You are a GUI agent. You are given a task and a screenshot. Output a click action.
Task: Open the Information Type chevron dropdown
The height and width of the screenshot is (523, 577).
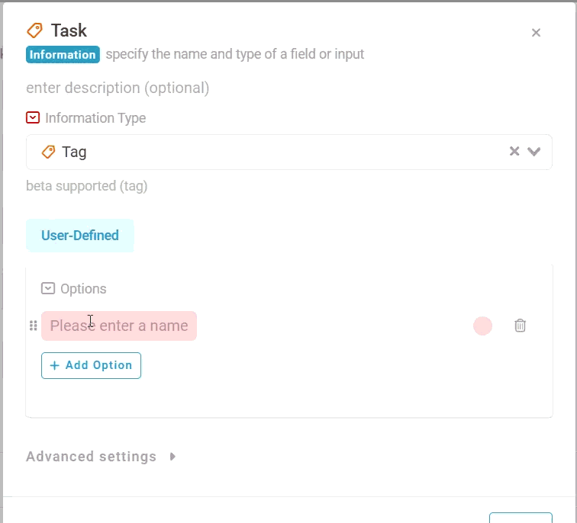click(x=534, y=152)
